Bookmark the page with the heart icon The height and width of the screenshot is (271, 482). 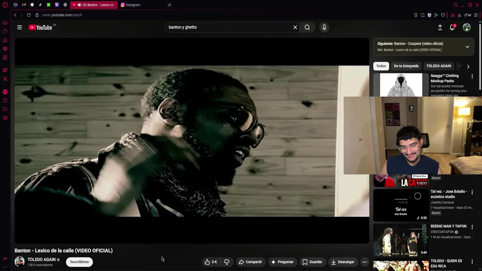(443, 15)
